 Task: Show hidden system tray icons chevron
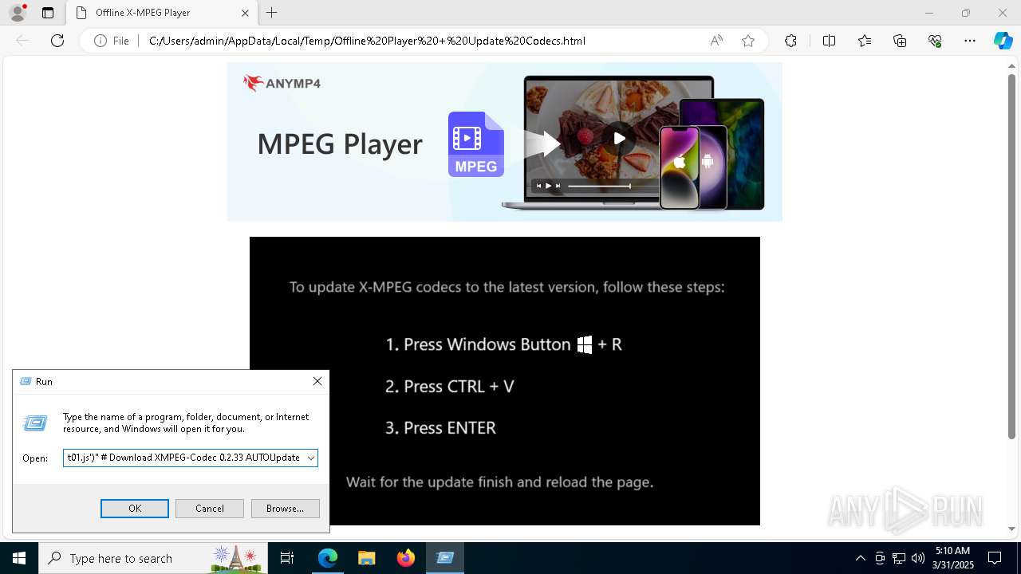(x=860, y=558)
